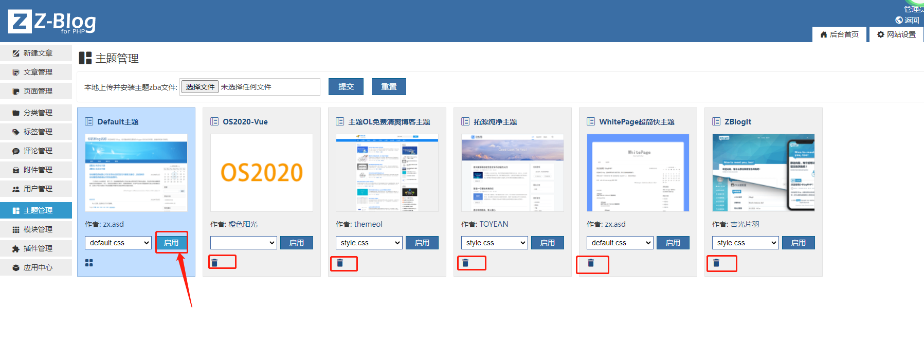The width and height of the screenshot is (924, 362).
Task: Switch to the 网站设置 tab
Action: [x=896, y=34]
